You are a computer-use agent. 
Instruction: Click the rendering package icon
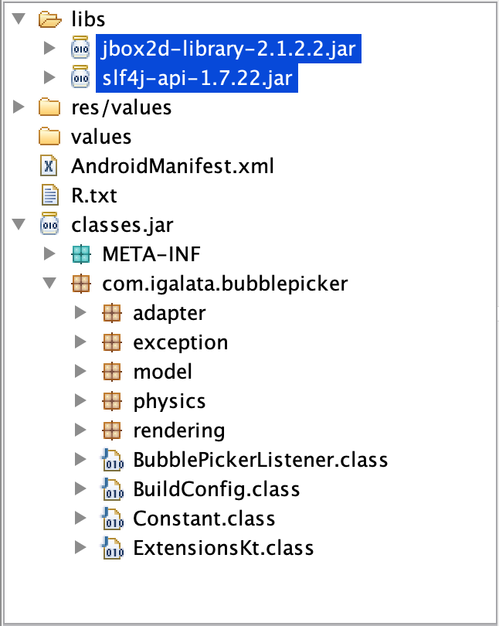(x=112, y=430)
